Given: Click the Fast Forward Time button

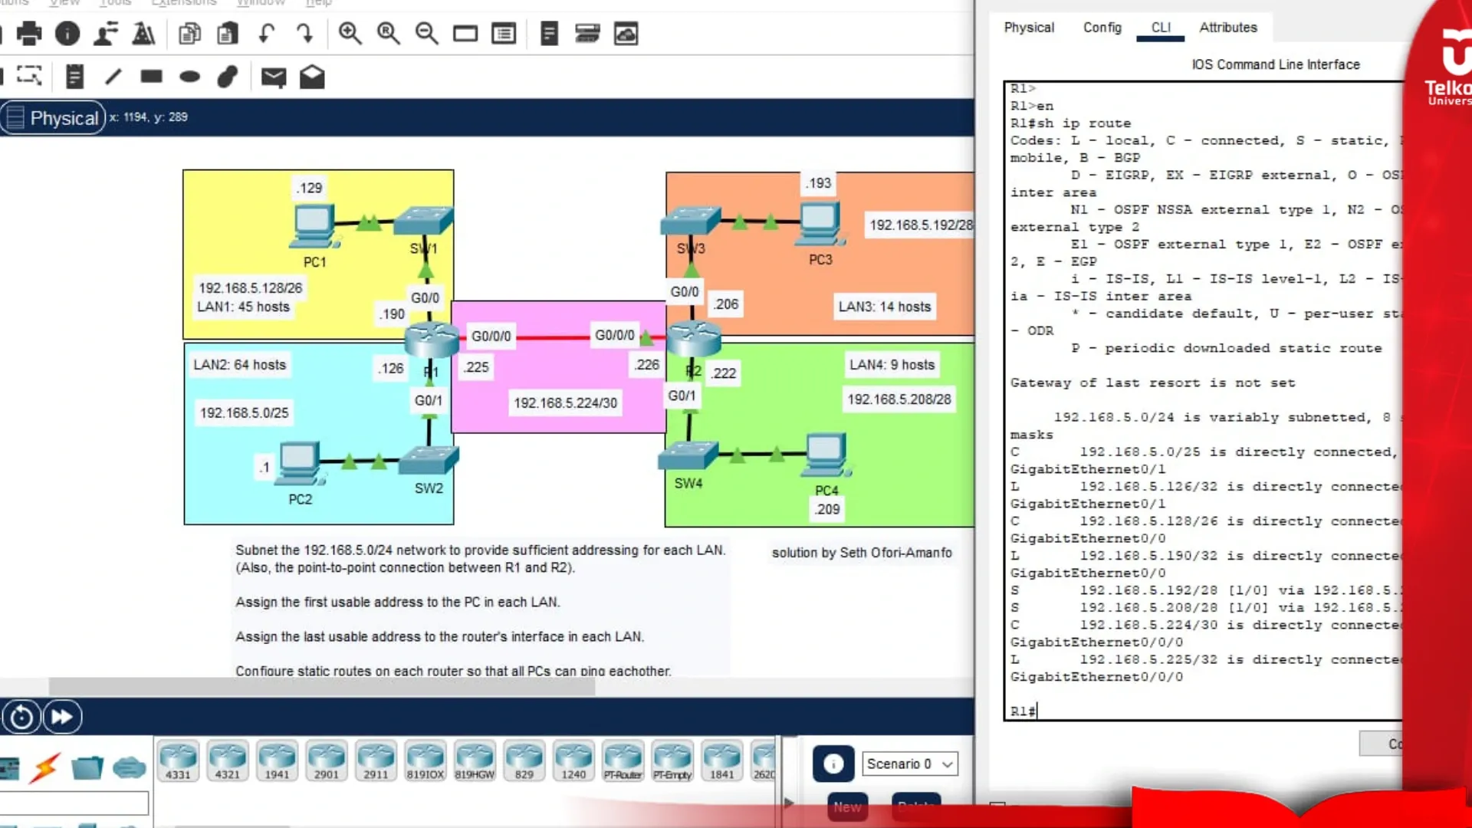Looking at the screenshot, I should pyautogui.click(x=62, y=717).
